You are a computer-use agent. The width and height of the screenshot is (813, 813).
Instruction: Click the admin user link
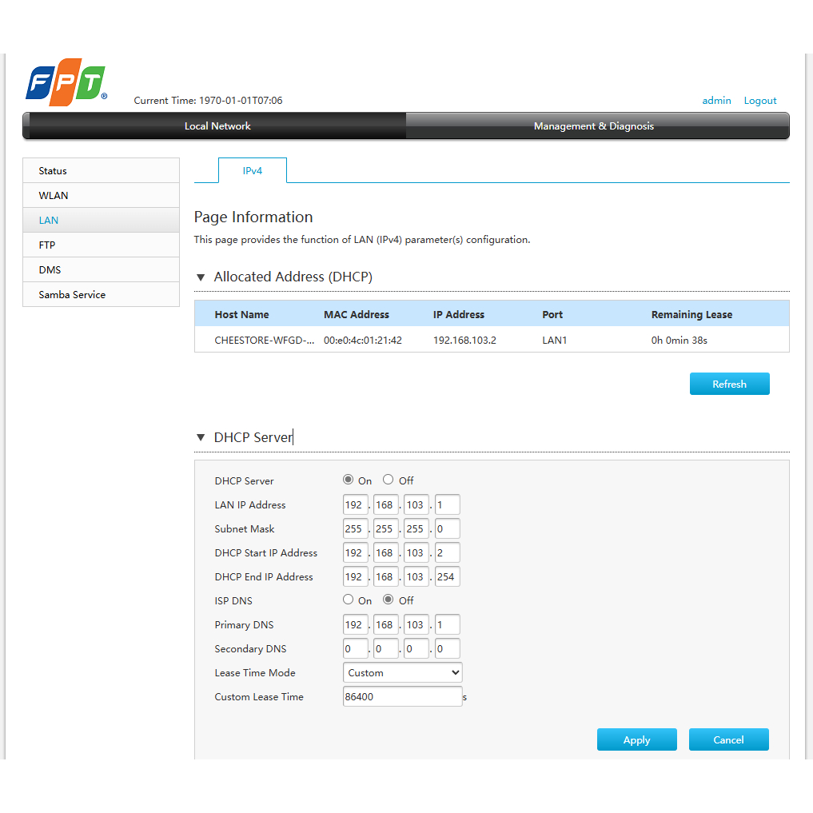[716, 101]
